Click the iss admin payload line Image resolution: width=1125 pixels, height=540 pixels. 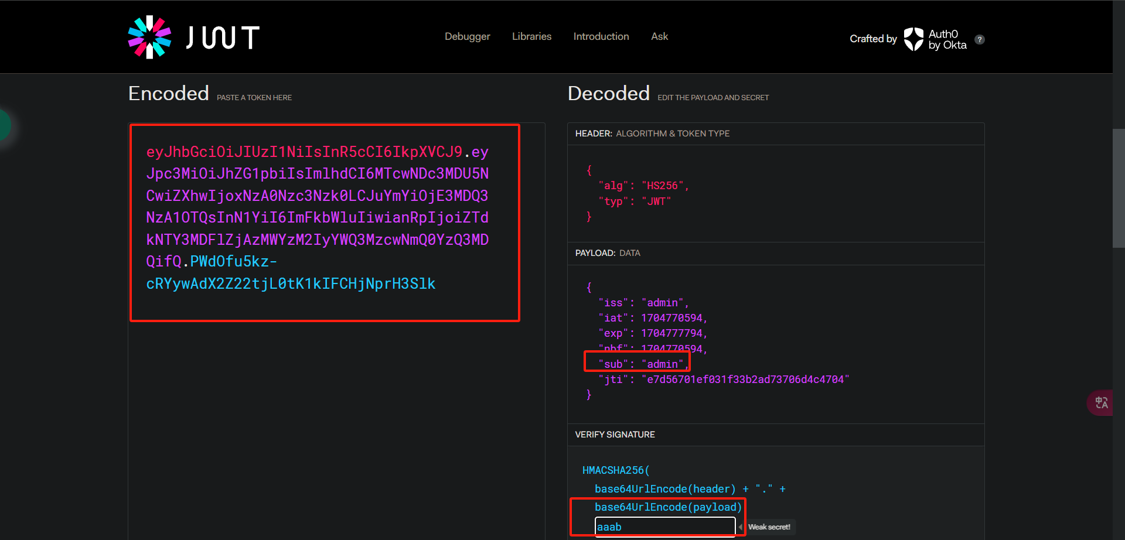[643, 303]
